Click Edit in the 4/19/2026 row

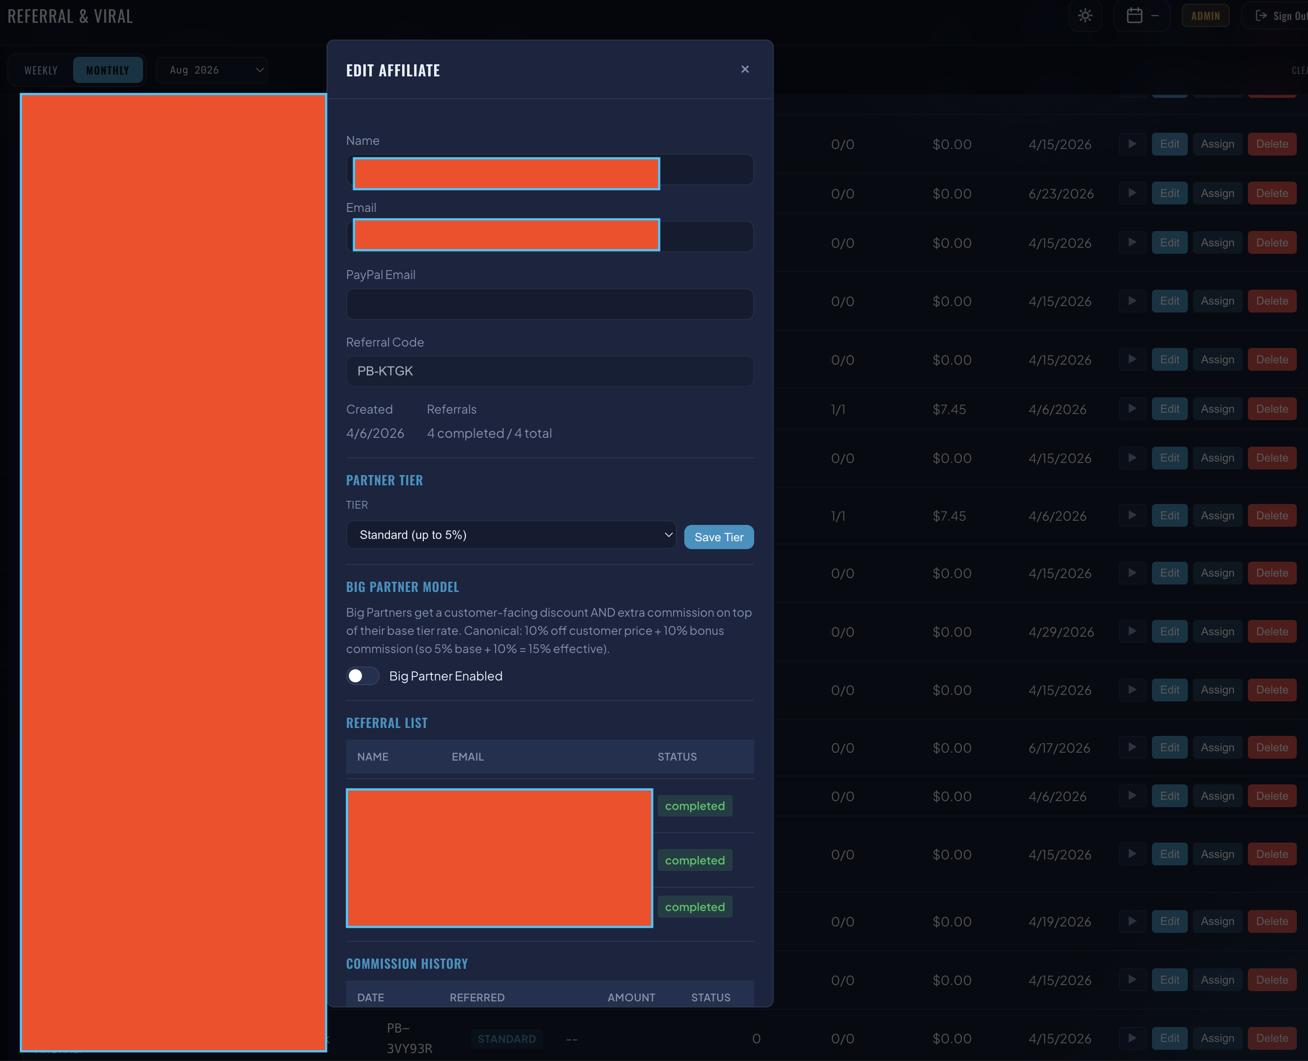click(1169, 921)
